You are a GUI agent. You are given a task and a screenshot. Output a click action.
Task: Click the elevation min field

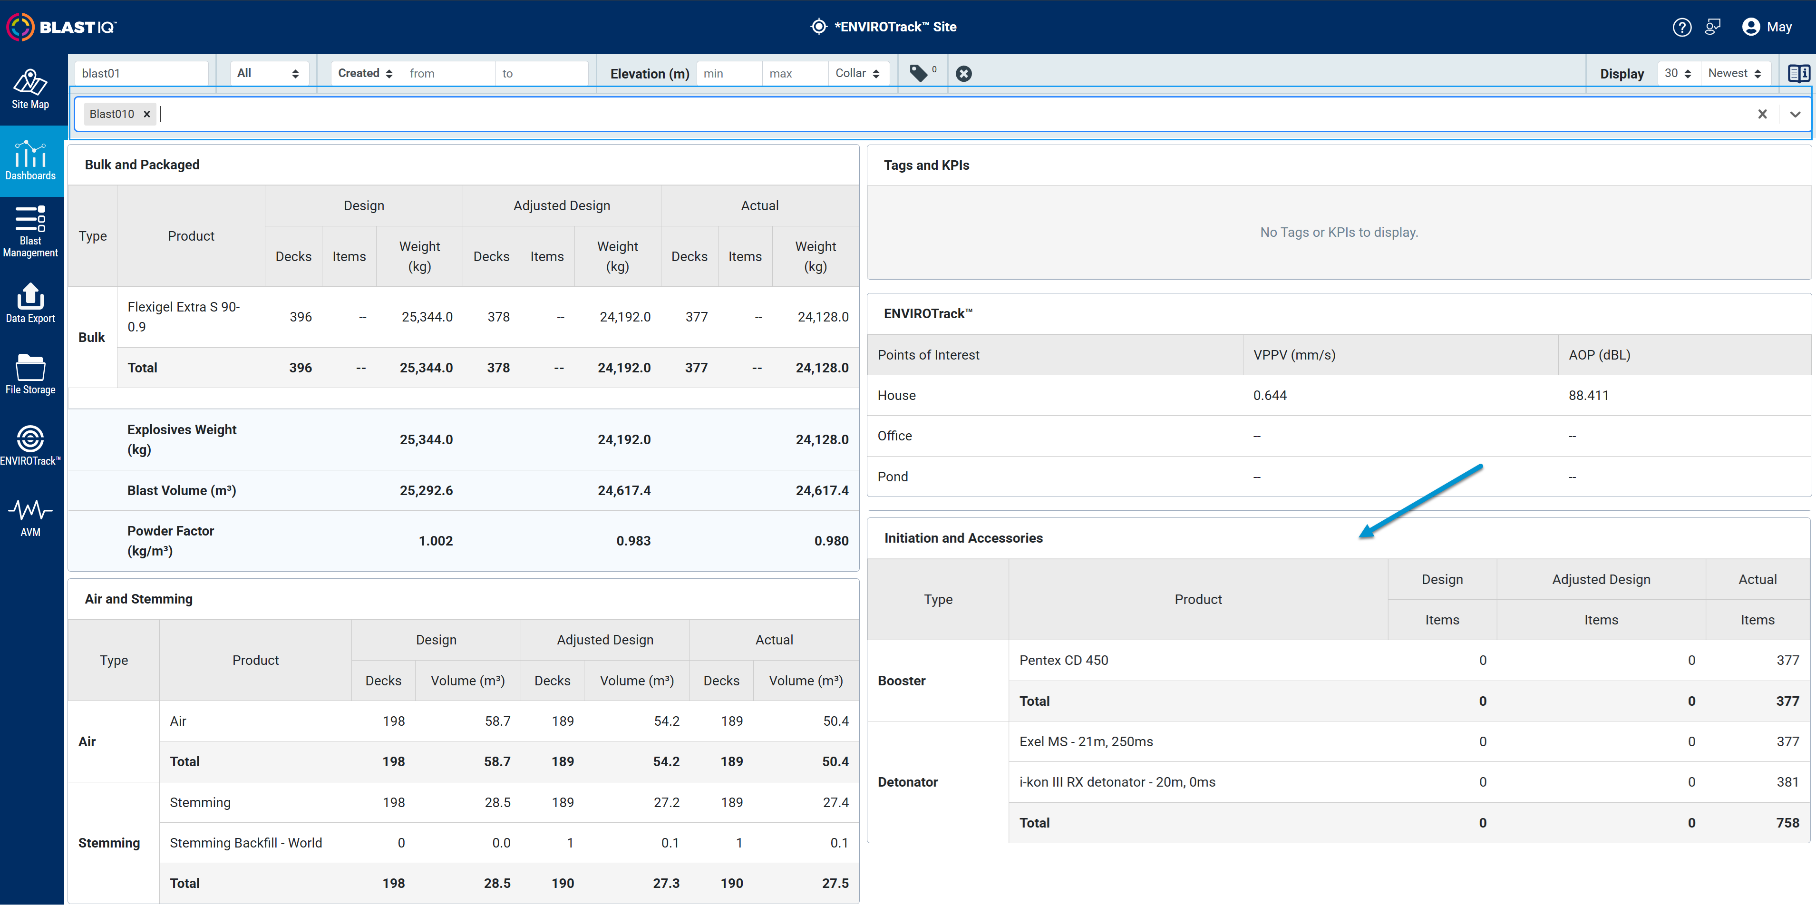[729, 73]
